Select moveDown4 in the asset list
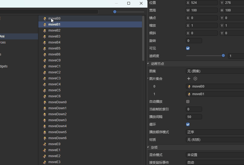 [x=57, y=126]
